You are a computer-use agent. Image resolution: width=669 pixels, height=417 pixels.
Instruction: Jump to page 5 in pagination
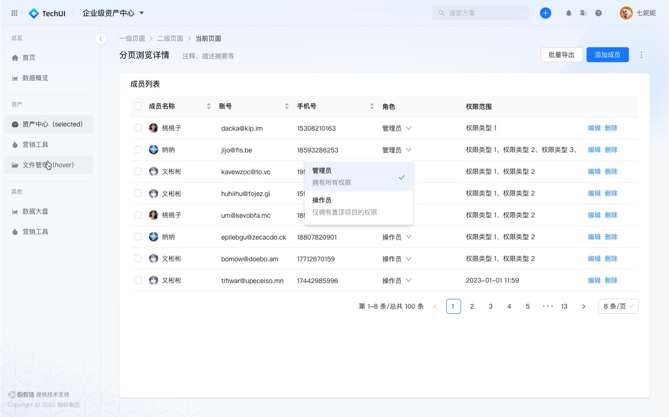click(527, 306)
